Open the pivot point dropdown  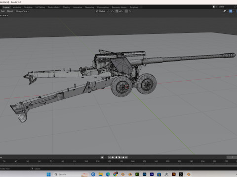[x=112, y=11]
